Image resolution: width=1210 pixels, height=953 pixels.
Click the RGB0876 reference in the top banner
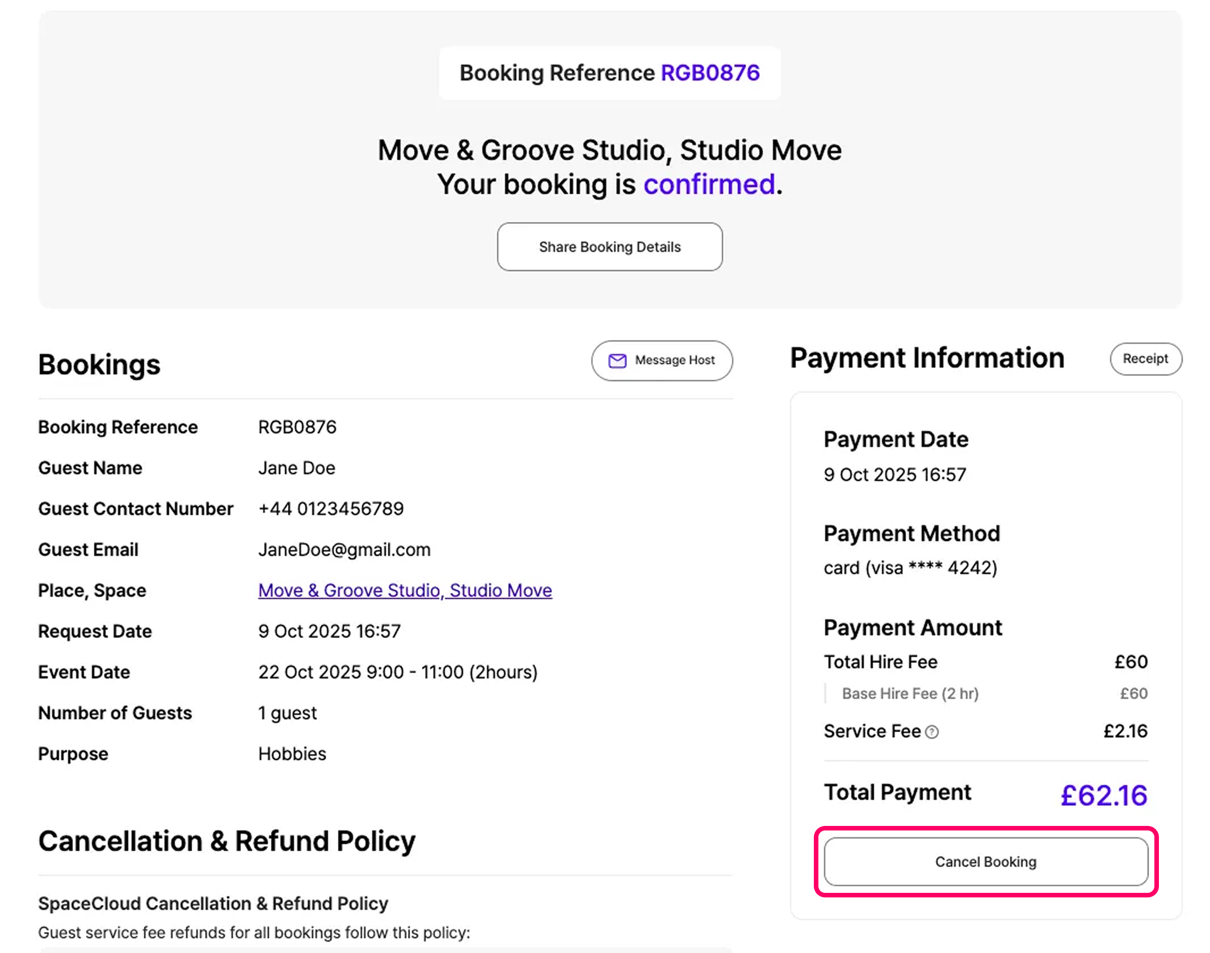pyautogui.click(x=710, y=73)
